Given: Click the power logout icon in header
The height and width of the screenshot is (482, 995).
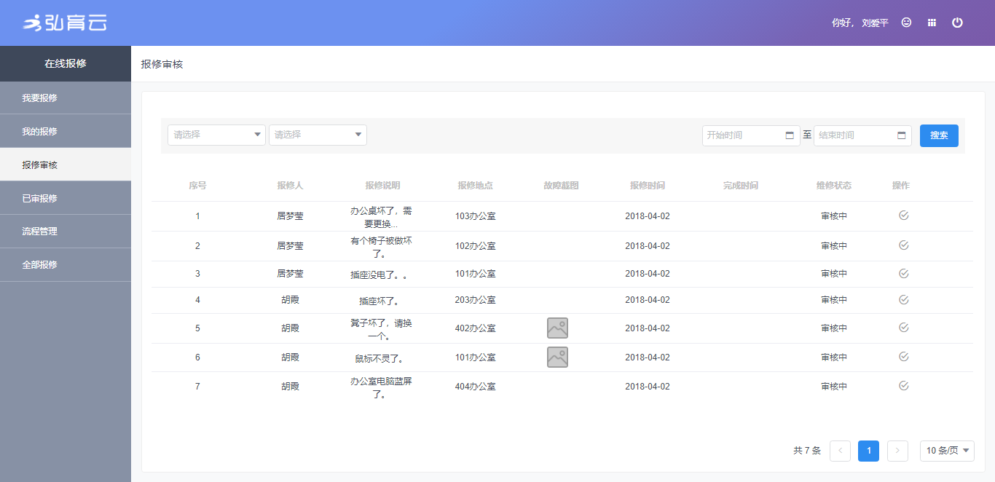Looking at the screenshot, I should pyautogui.click(x=957, y=23).
